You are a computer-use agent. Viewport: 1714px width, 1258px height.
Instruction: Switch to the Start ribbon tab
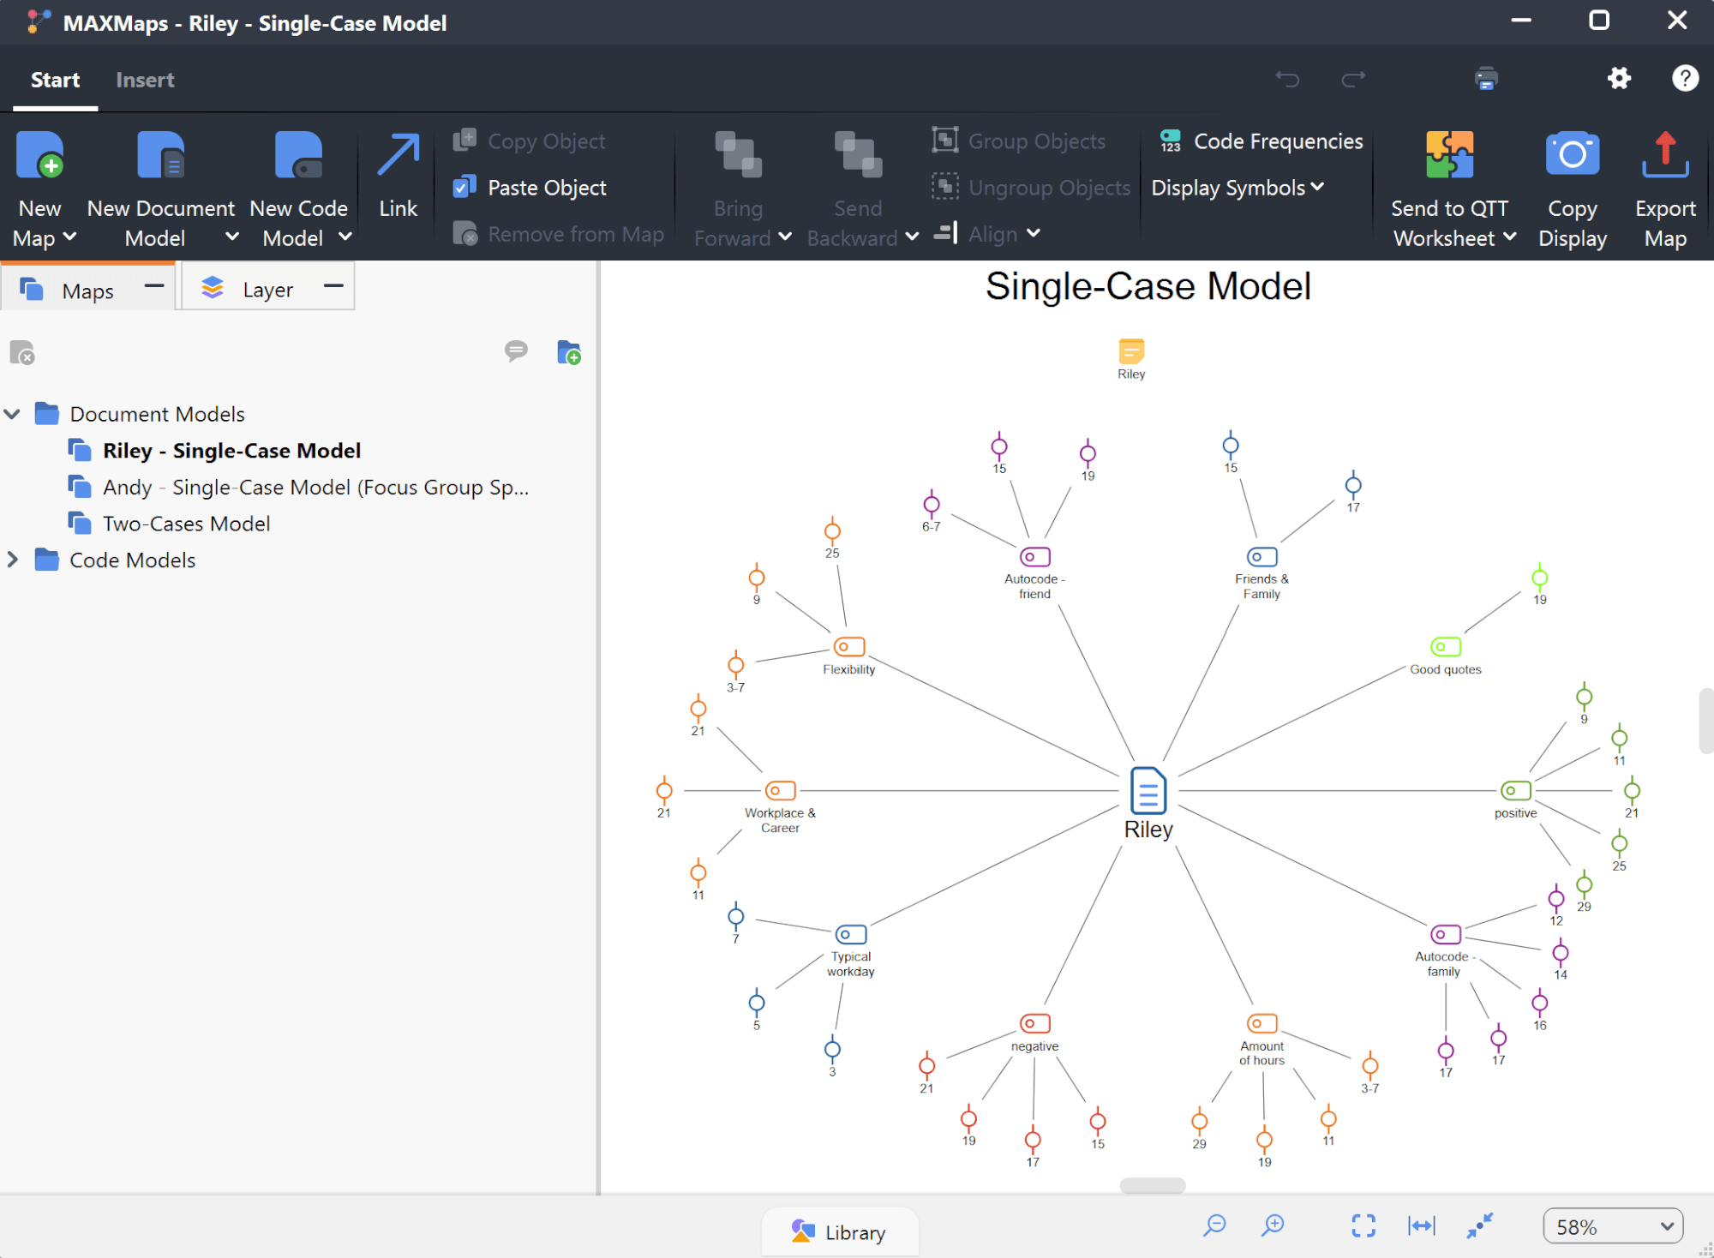coord(55,80)
